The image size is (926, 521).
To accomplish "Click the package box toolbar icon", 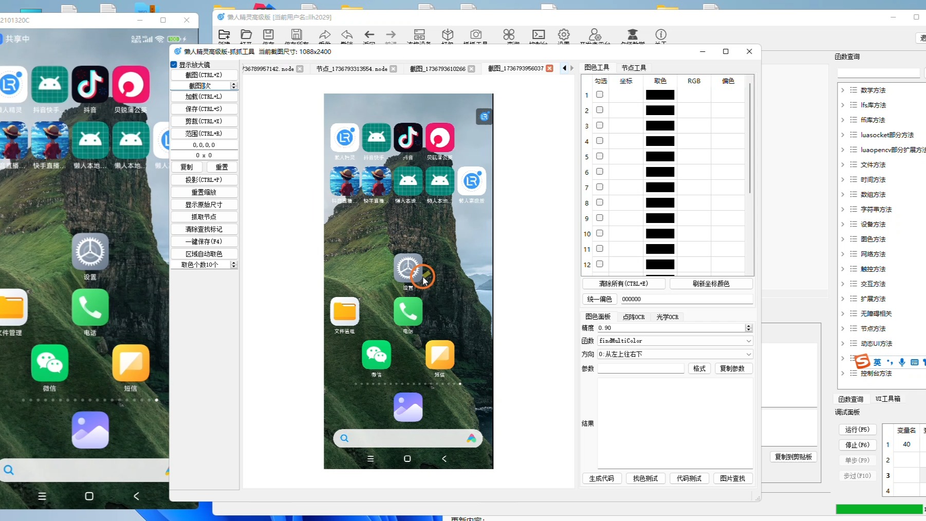I will point(448,35).
